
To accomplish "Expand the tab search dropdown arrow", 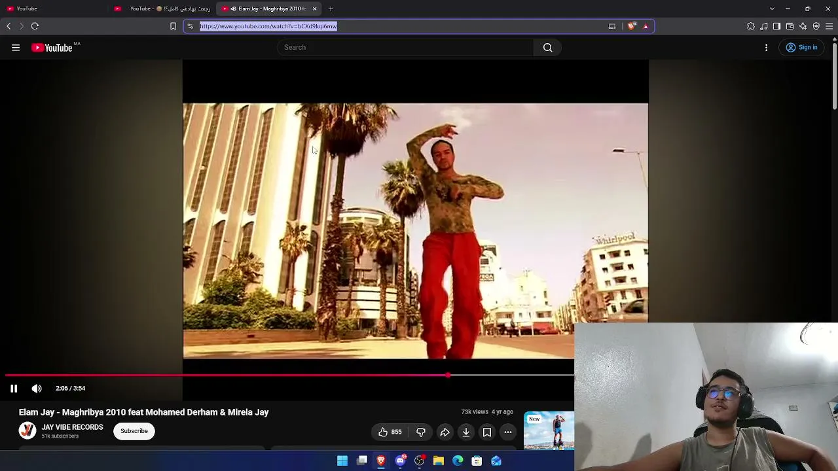I will 772,9.
